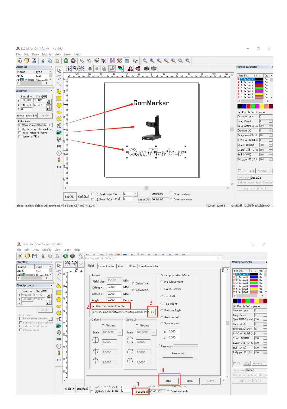The height and width of the screenshot is (409, 287).
Task: Uncheck 'Use the correction file' checkbox
Action: [x=93, y=306]
